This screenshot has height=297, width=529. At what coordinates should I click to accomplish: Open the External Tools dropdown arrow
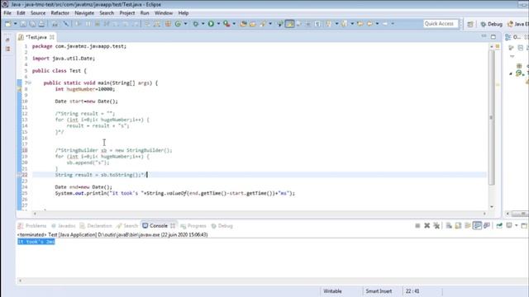(234, 24)
